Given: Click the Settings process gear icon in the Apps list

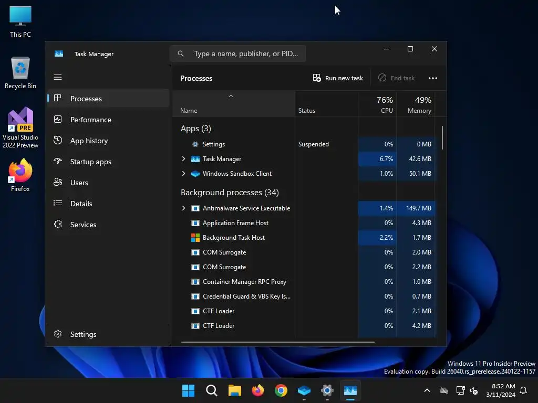Looking at the screenshot, I should [x=195, y=144].
